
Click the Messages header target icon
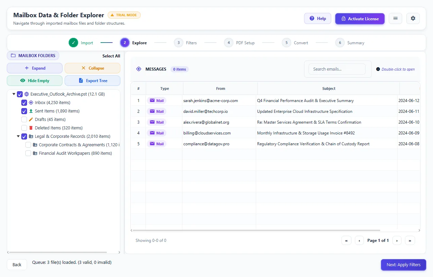[139, 69]
